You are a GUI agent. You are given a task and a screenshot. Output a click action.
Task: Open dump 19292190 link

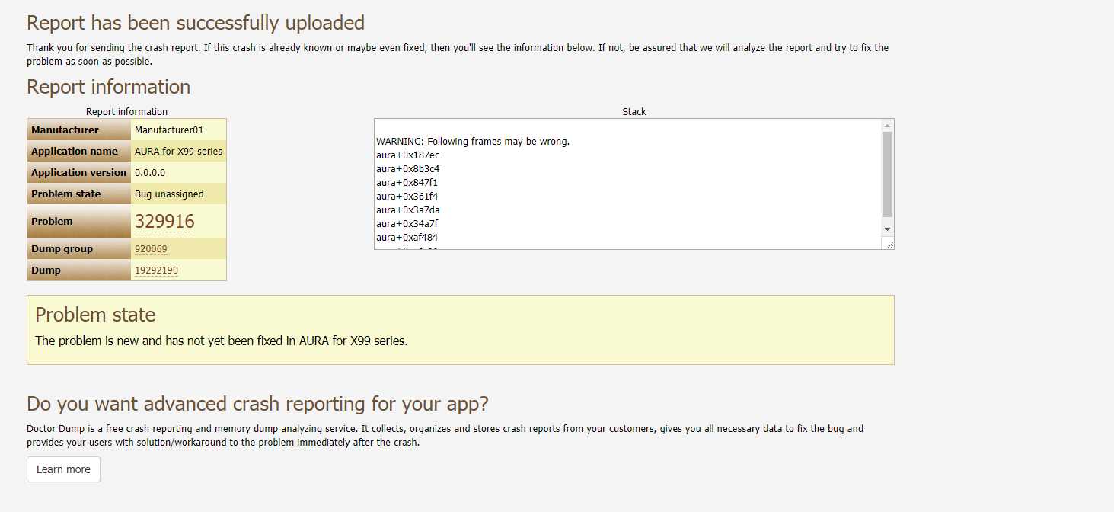pos(156,270)
